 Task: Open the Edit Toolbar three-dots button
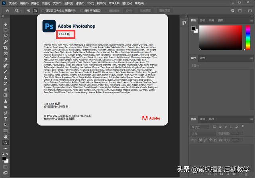[5, 148]
